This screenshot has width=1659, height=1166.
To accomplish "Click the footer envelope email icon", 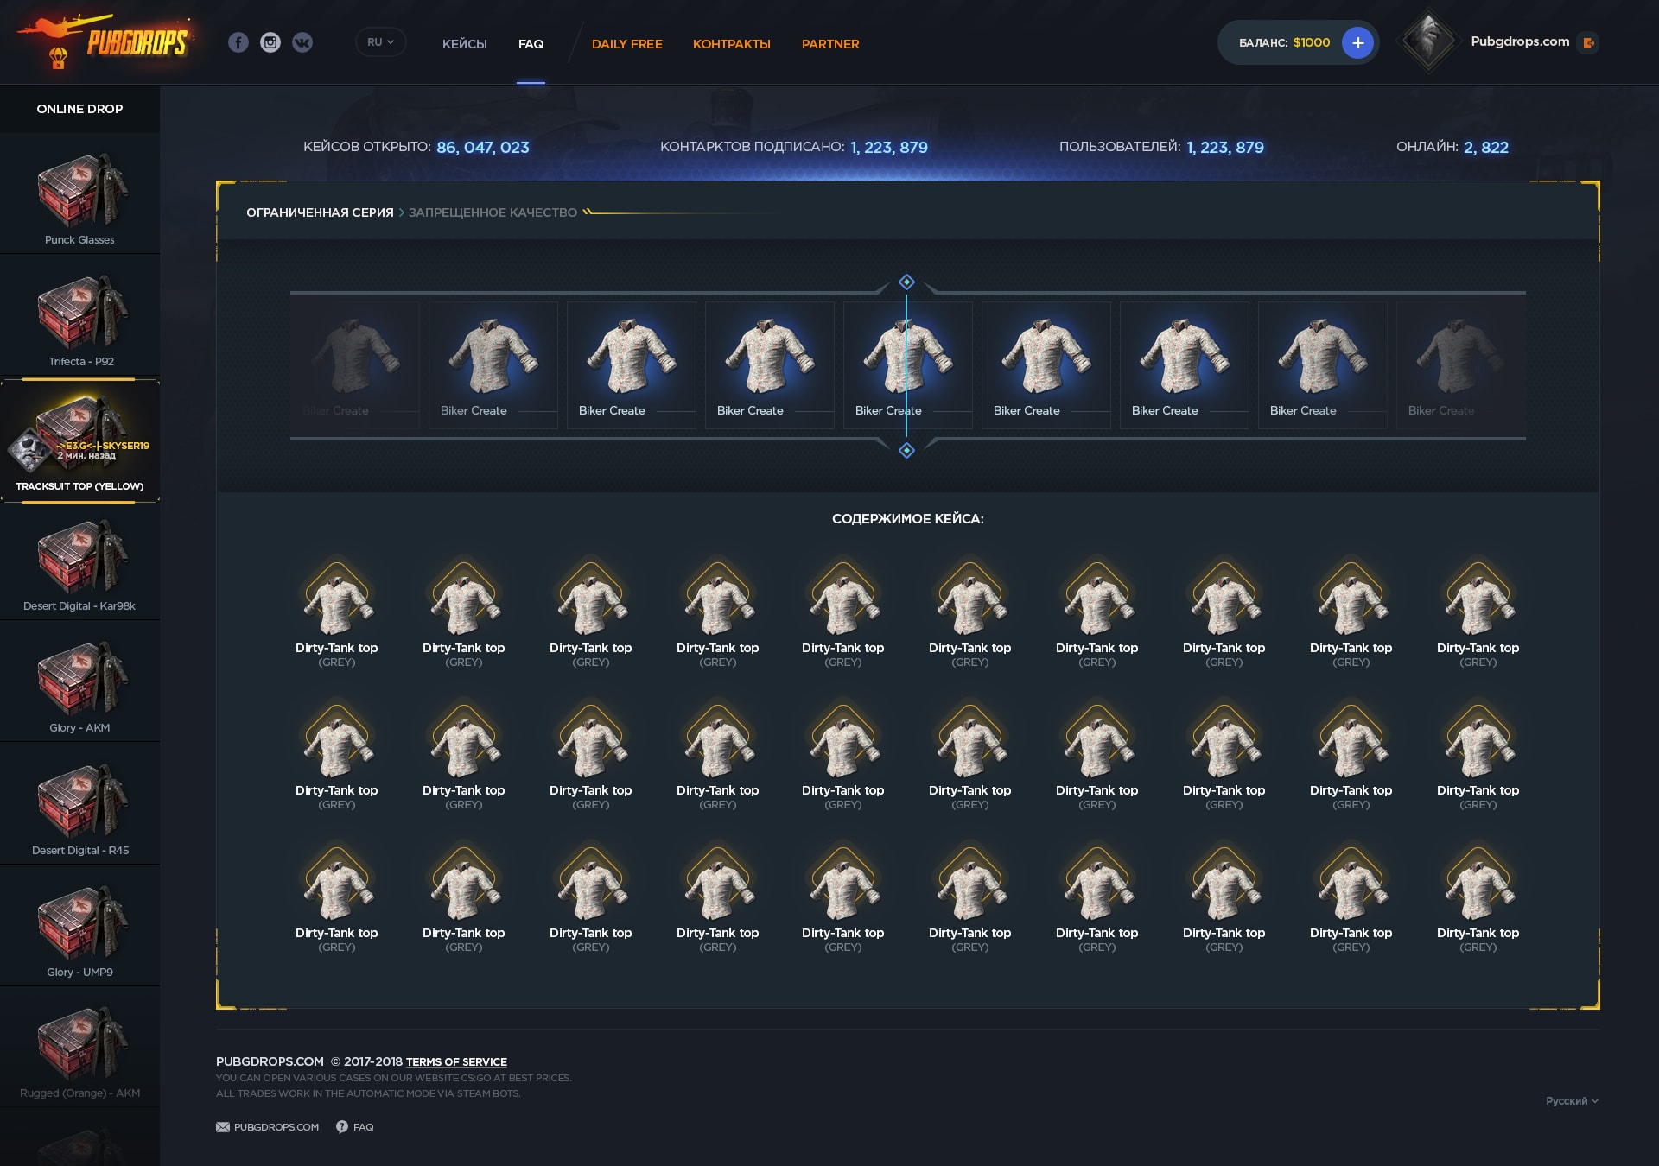I will pyautogui.click(x=223, y=1127).
